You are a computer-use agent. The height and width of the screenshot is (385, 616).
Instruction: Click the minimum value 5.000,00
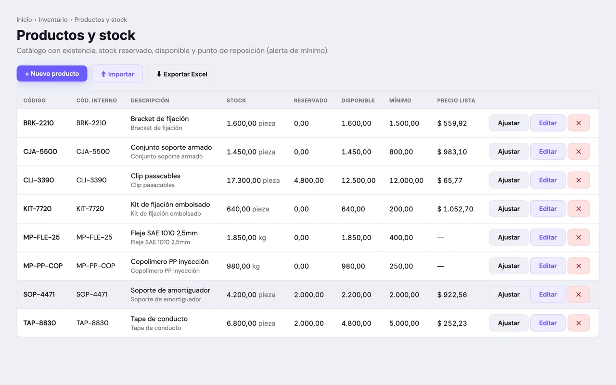point(404,323)
